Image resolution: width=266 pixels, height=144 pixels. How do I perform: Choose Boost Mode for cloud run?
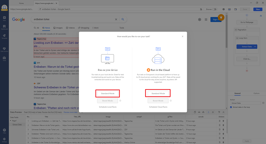pyautogui.click(x=158, y=101)
